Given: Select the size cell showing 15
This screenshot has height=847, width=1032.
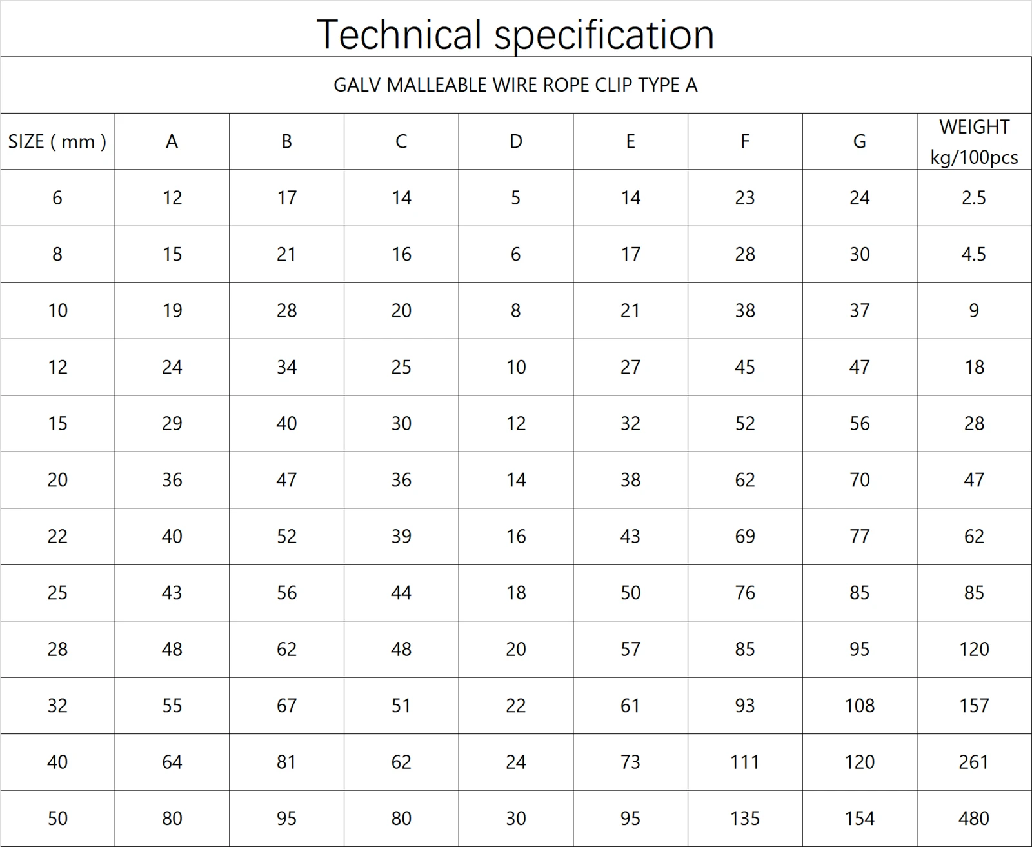Looking at the screenshot, I should [x=57, y=424].
